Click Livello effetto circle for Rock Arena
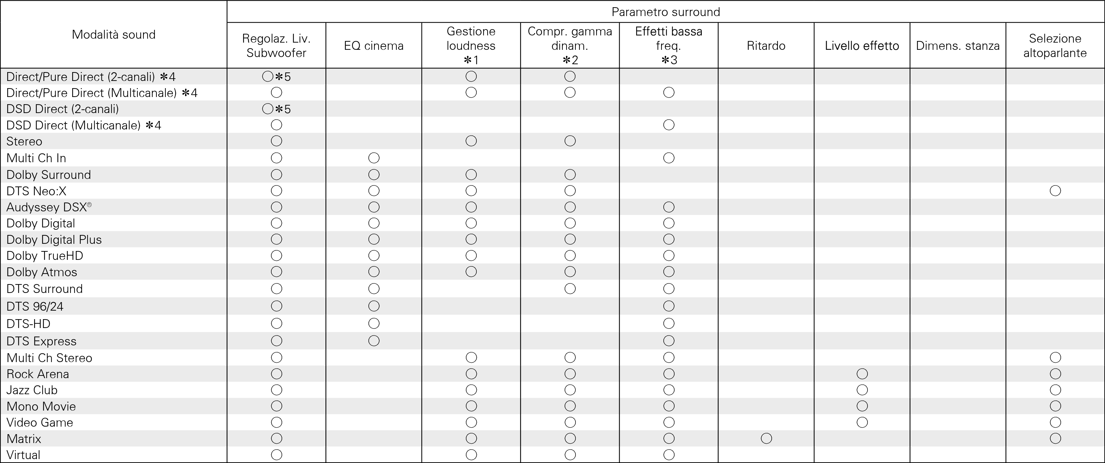Screen dimensions: 1105x463 pyautogui.click(x=862, y=374)
